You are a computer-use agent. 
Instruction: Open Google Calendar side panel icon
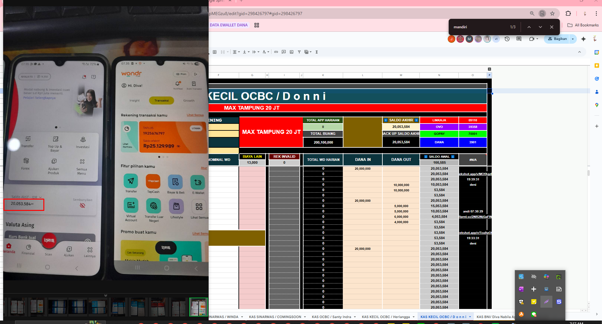click(x=597, y=52)
